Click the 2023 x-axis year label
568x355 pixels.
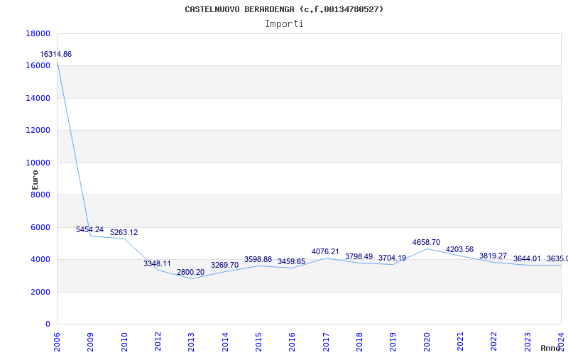tap(528, 342)
